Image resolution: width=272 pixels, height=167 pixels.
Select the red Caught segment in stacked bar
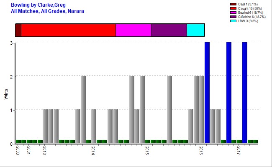[x=68, y=30]
